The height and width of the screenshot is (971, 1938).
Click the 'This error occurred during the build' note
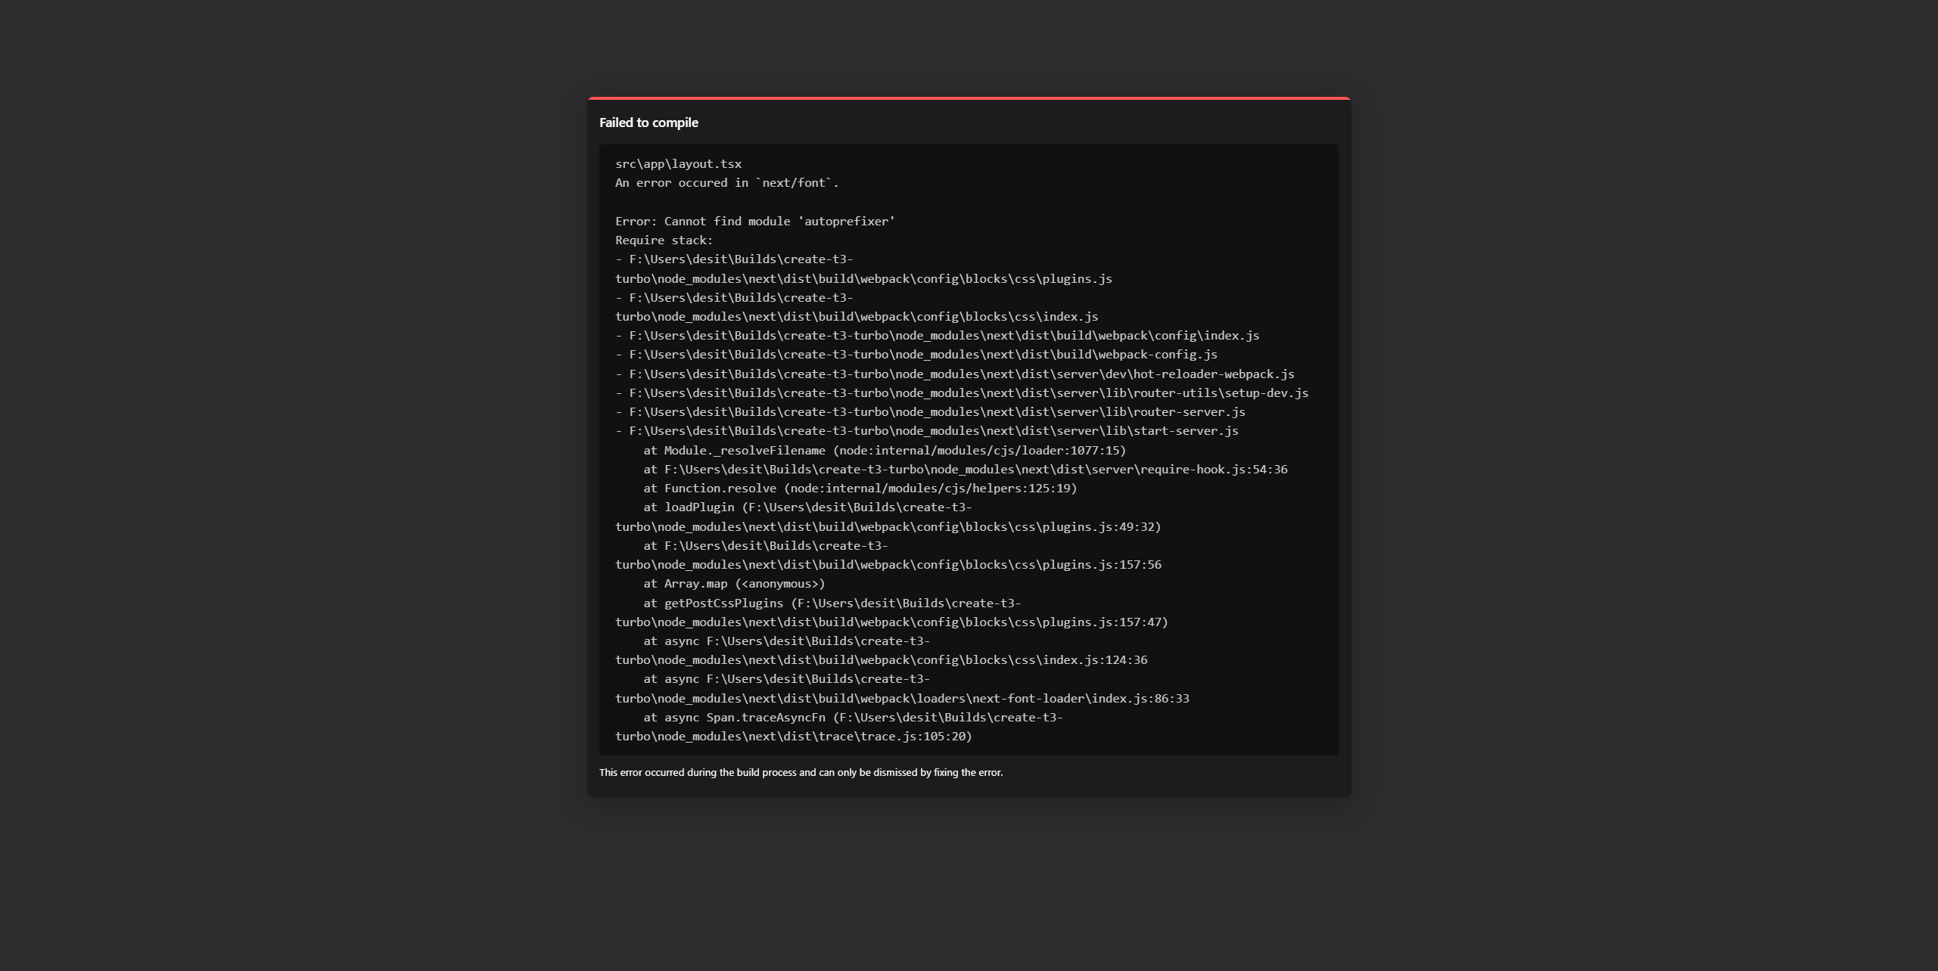point(801,773)
